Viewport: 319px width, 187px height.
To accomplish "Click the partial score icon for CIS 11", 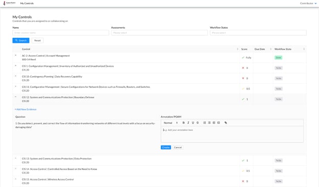I will click(243, 89).
